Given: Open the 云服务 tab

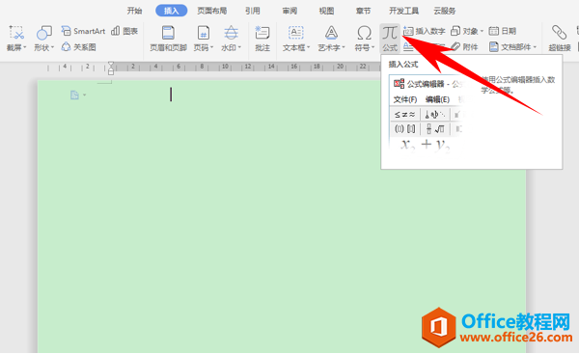Looking at the screenshot, I should (445, 11).
